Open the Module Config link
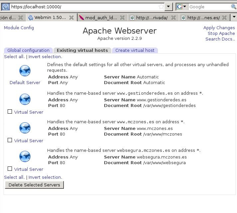Viewport: 237px width, 213px height. 19,28
